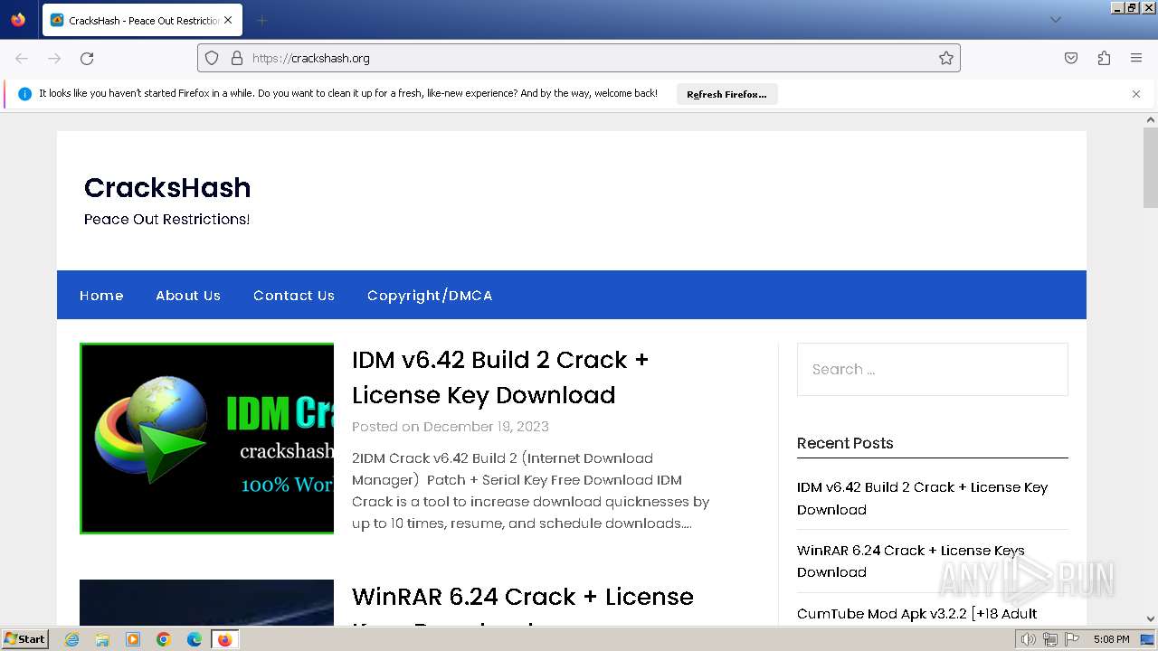This screenshot has width=1158, height=651.
Task: Open the Extensions puzzle icon
Action: (1104, 58)
